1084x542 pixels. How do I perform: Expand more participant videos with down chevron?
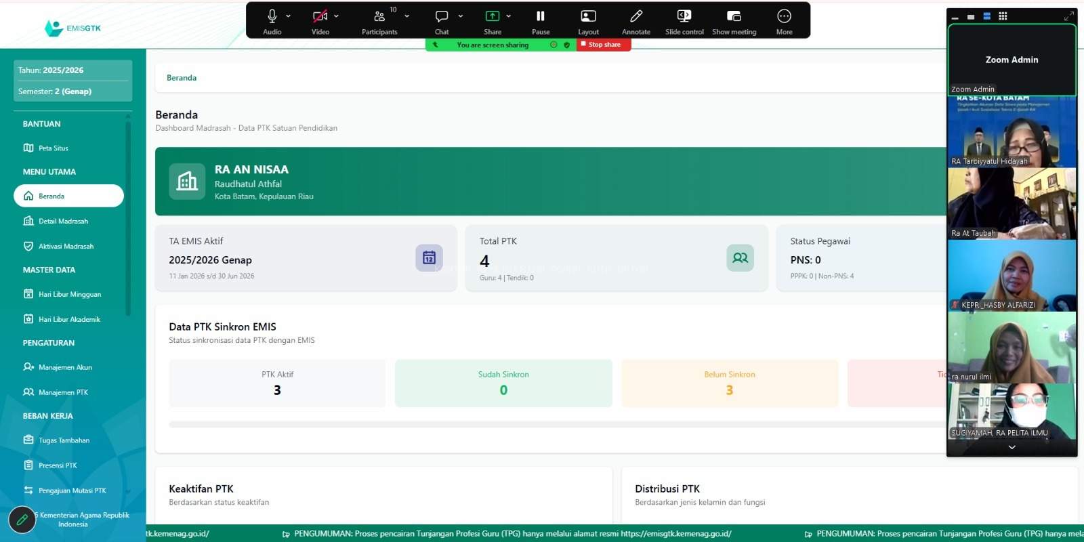[1012, 447]
